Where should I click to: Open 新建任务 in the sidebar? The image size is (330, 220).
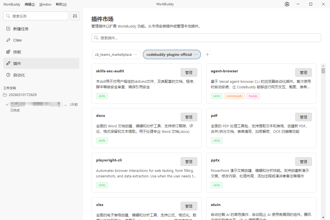[41, 29]
